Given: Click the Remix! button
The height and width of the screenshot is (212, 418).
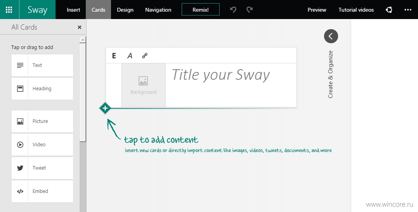Looking at the screenshot, I should coord(201,10).
